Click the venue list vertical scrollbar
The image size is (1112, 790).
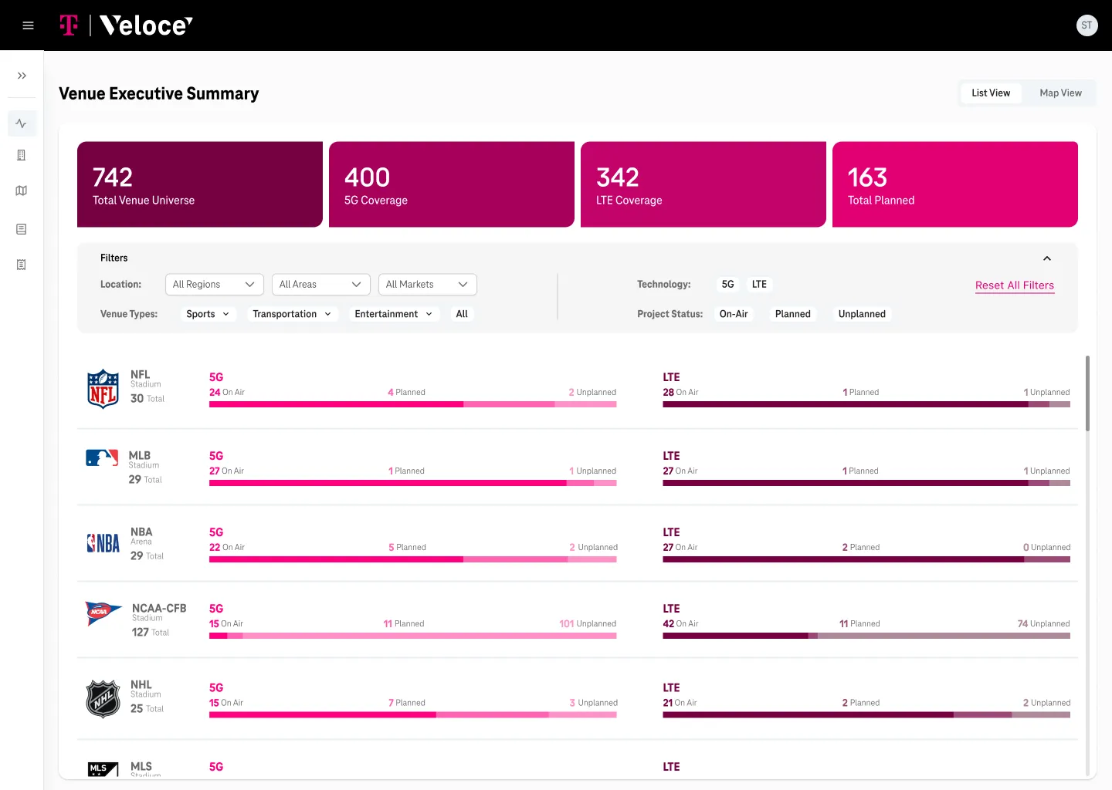click(1087, 393)
